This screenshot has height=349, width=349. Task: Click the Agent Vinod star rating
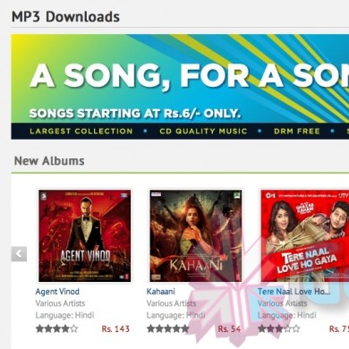coord(56,328)
